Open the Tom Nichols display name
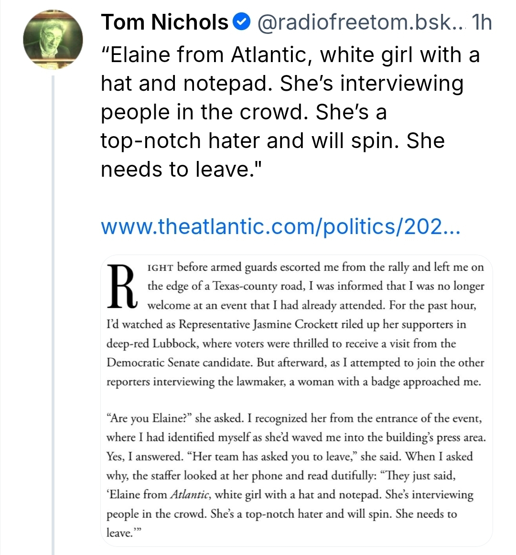Image resolution: width=516 pixels, height=555 pixels. [164, 22]
